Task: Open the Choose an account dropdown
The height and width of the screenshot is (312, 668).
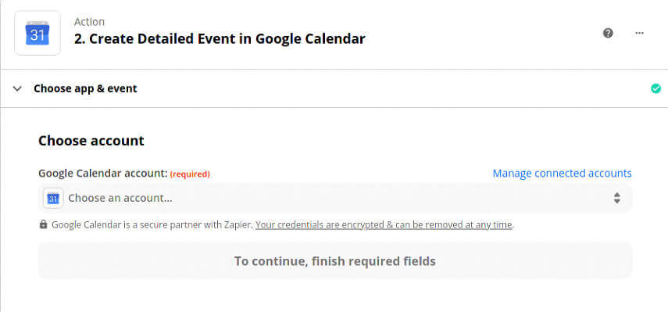Action: point(335,198)
